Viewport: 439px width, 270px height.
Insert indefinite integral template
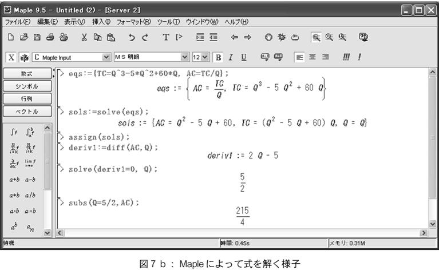click(x=14, y=132)
